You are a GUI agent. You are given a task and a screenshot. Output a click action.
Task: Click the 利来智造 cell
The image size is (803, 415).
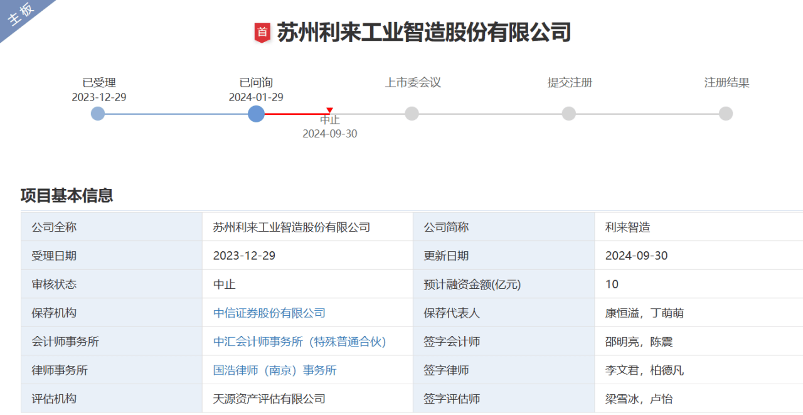point(699,227)
